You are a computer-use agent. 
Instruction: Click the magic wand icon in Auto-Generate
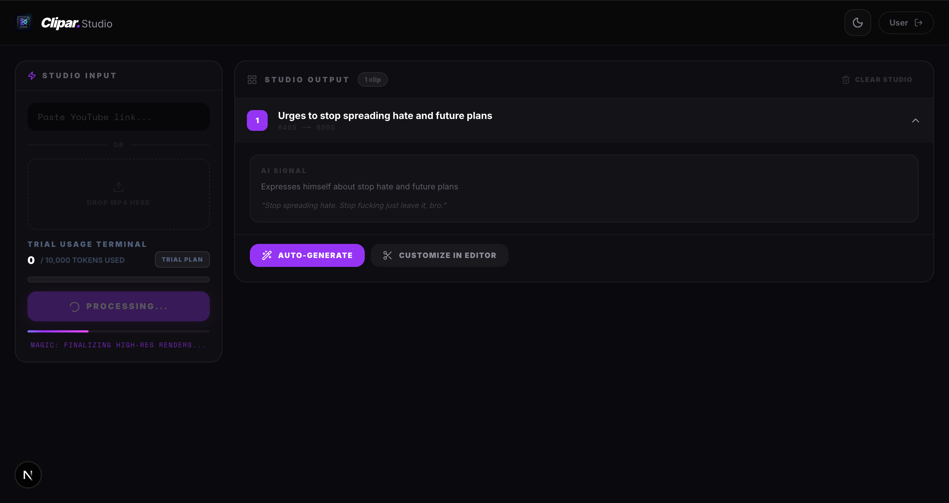click(267, 255)
